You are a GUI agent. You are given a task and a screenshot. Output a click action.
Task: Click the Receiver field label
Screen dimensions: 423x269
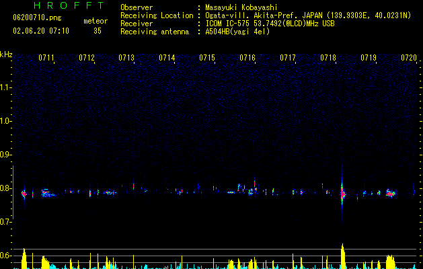click(x=137, y=24)
